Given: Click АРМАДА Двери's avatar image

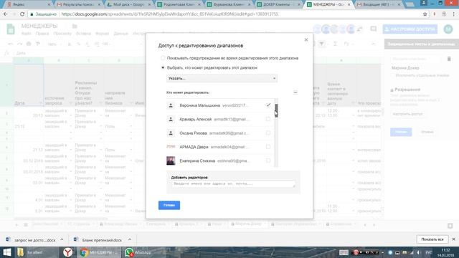Looking at the screenshot, I should pos(171,147).
